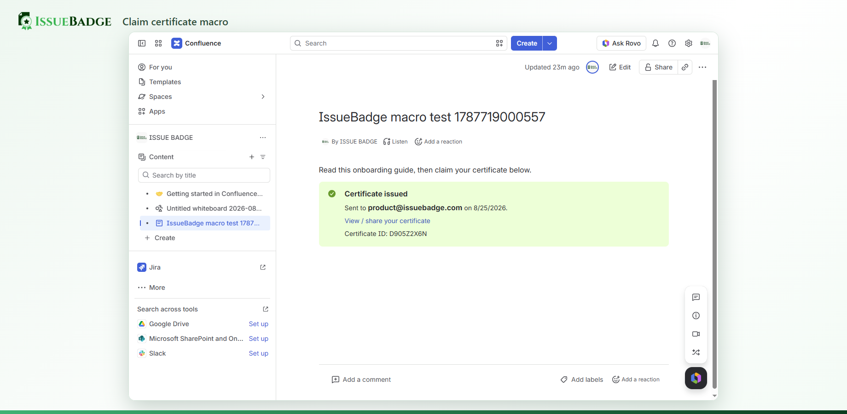Open the content tree filter icon
The width and height of the screenshot is (847, 414).
[x=263, y=157]
